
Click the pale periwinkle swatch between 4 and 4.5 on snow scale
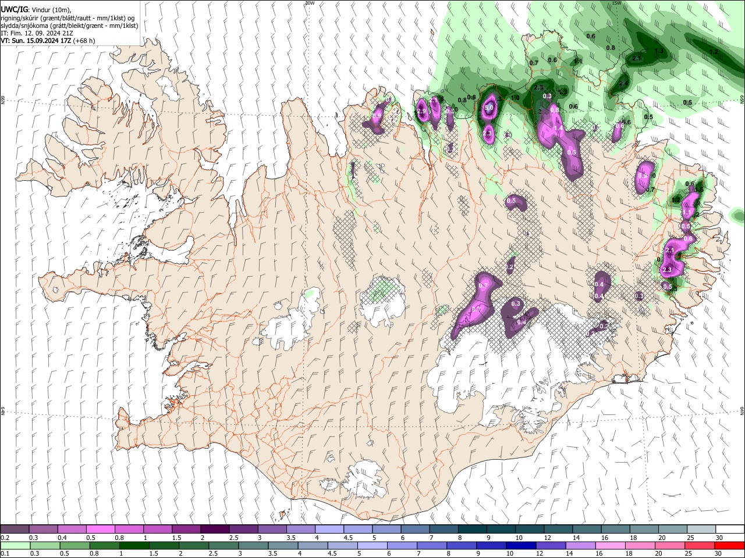tap(329, 529)
